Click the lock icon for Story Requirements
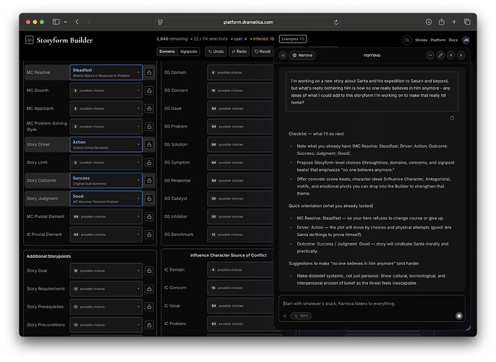 pyautogui.click(x=149, y=289)
